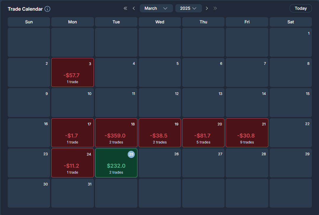Select the March 23 day cell
The image size is (319, 215).
click(x=29, y=163)
